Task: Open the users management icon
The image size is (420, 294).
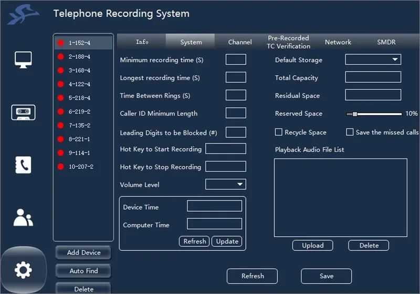Action: pos(23,218)
